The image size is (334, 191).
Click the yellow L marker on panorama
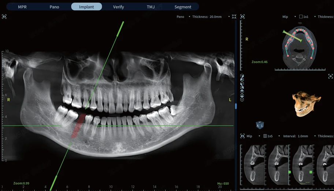click(x=230, y=100)
